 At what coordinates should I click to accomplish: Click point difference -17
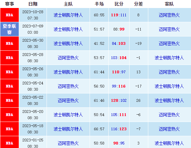pyautogui.click(x=138, y=86)
